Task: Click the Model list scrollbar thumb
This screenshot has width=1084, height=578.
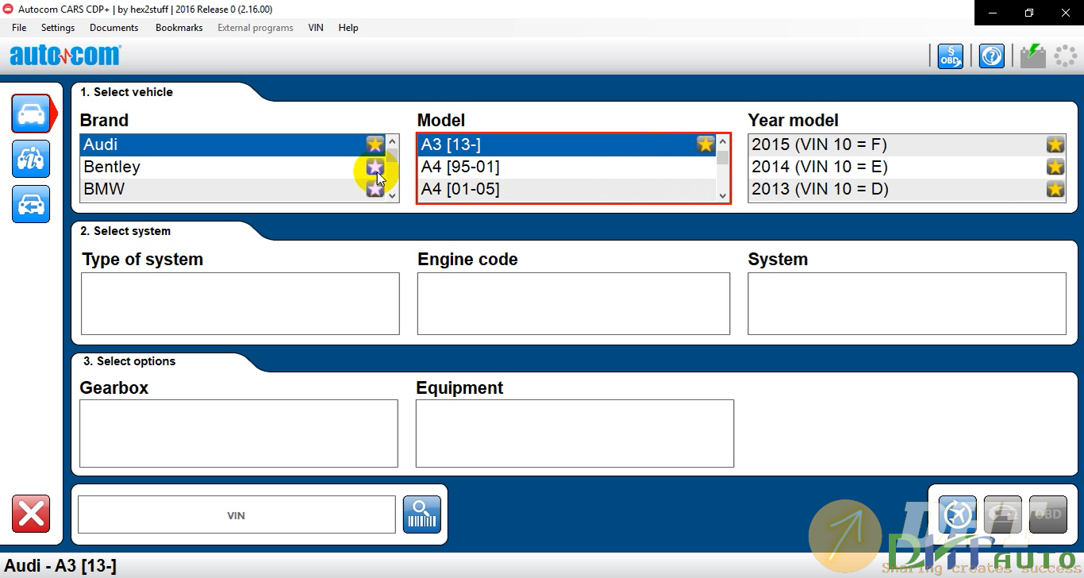Action: [x=722, y=156]
